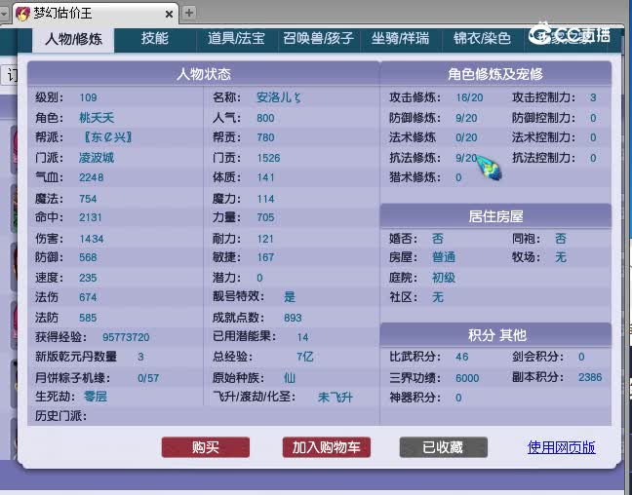Open the 道具/法宝 tab
The width and height of the screenshot is (632, 495).
pos(237,39)
